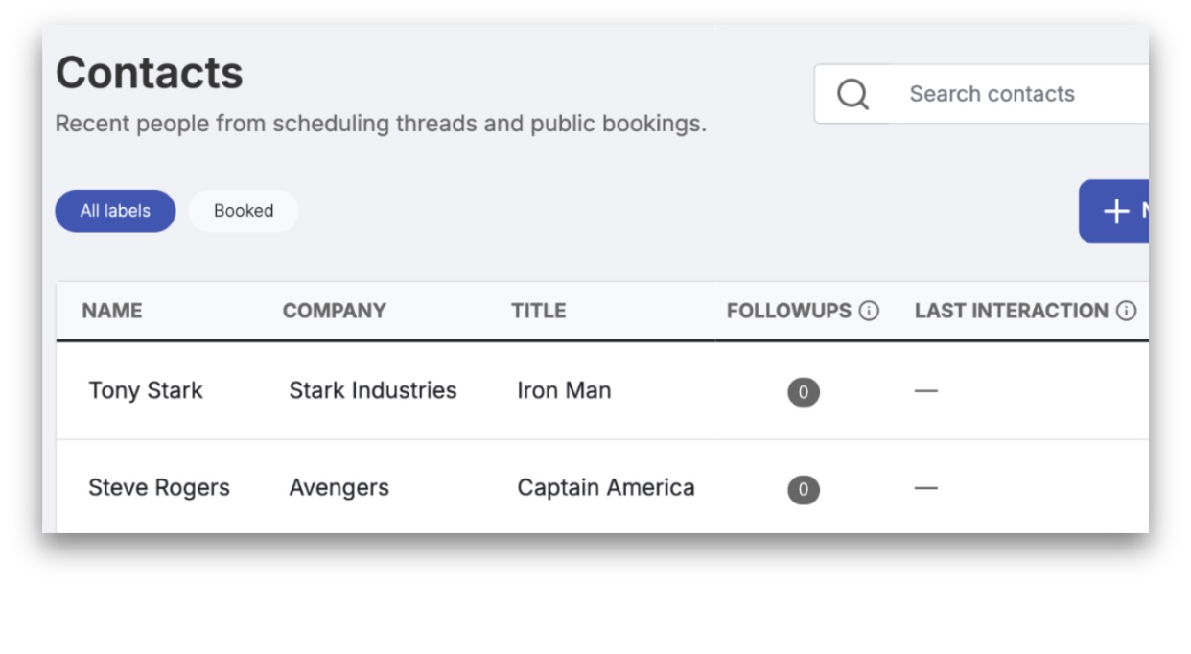1191x654 pixels.
Task: Toggle the Booked label filter
Action: 244,211
